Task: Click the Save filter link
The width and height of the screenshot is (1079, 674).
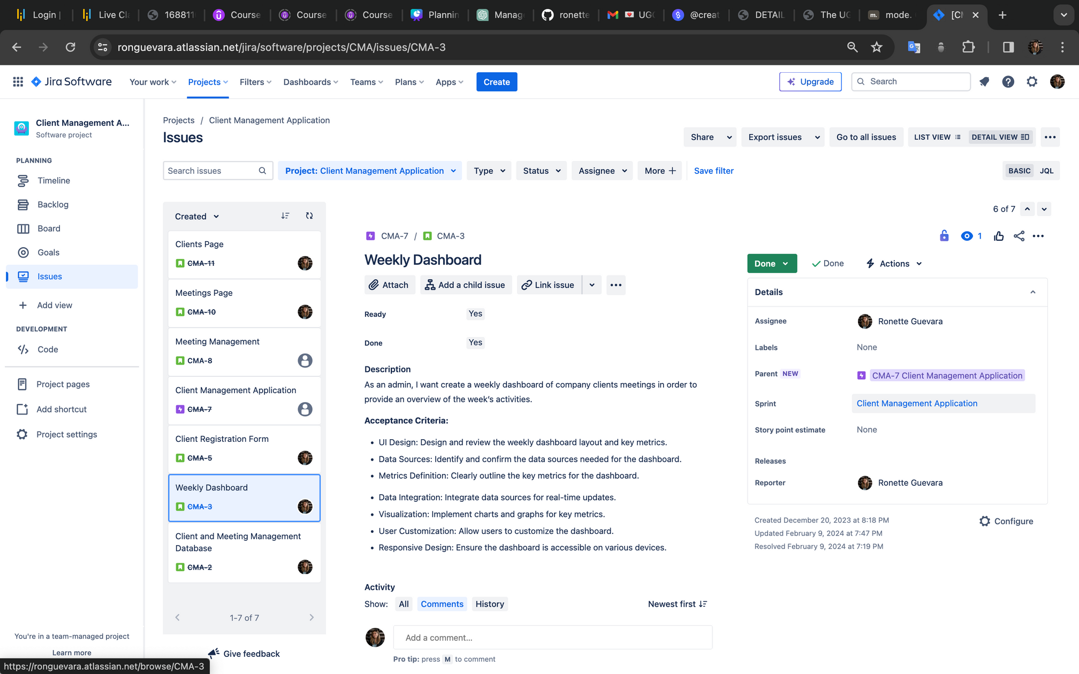Action: 713,171
